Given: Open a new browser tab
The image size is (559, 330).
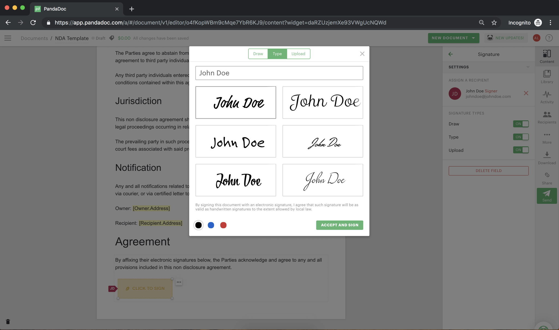Looking at the screenshot, I should click(132, 9).
